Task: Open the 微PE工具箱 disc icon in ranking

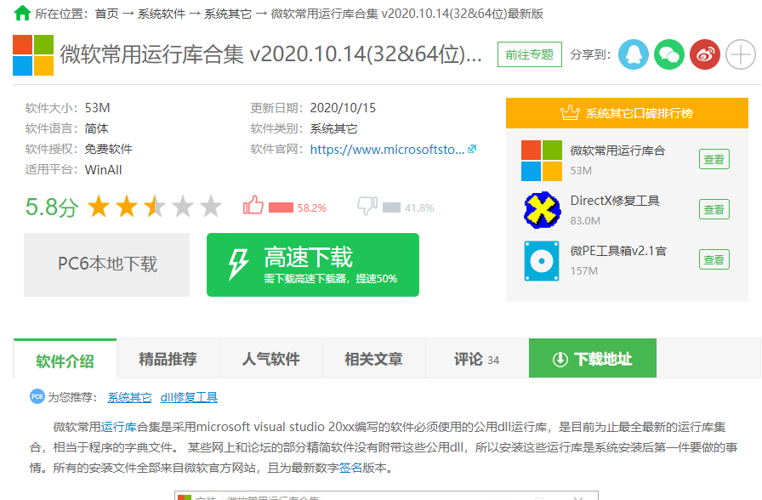Action: [542, 261]
